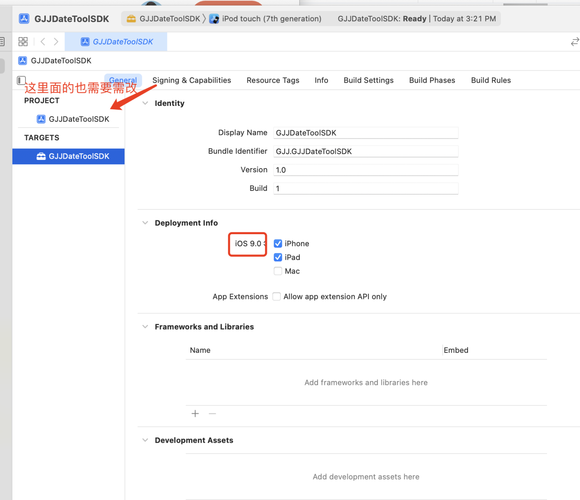The image size is (580, 500).
Task: Uncheck the iPad device checkbox
Action: [x=278, y=257]
